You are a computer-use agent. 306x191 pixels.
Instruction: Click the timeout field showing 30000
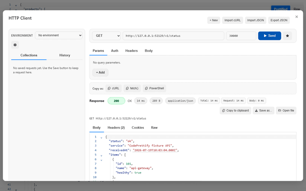click(241, 36)
